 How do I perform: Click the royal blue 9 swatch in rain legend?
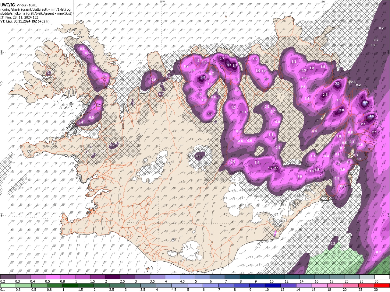(x=257, y=285)
